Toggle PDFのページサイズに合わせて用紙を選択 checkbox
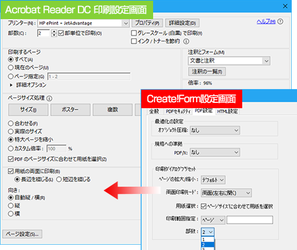The image size is (297, 250). pyautogui.click(x=11, y=159)
